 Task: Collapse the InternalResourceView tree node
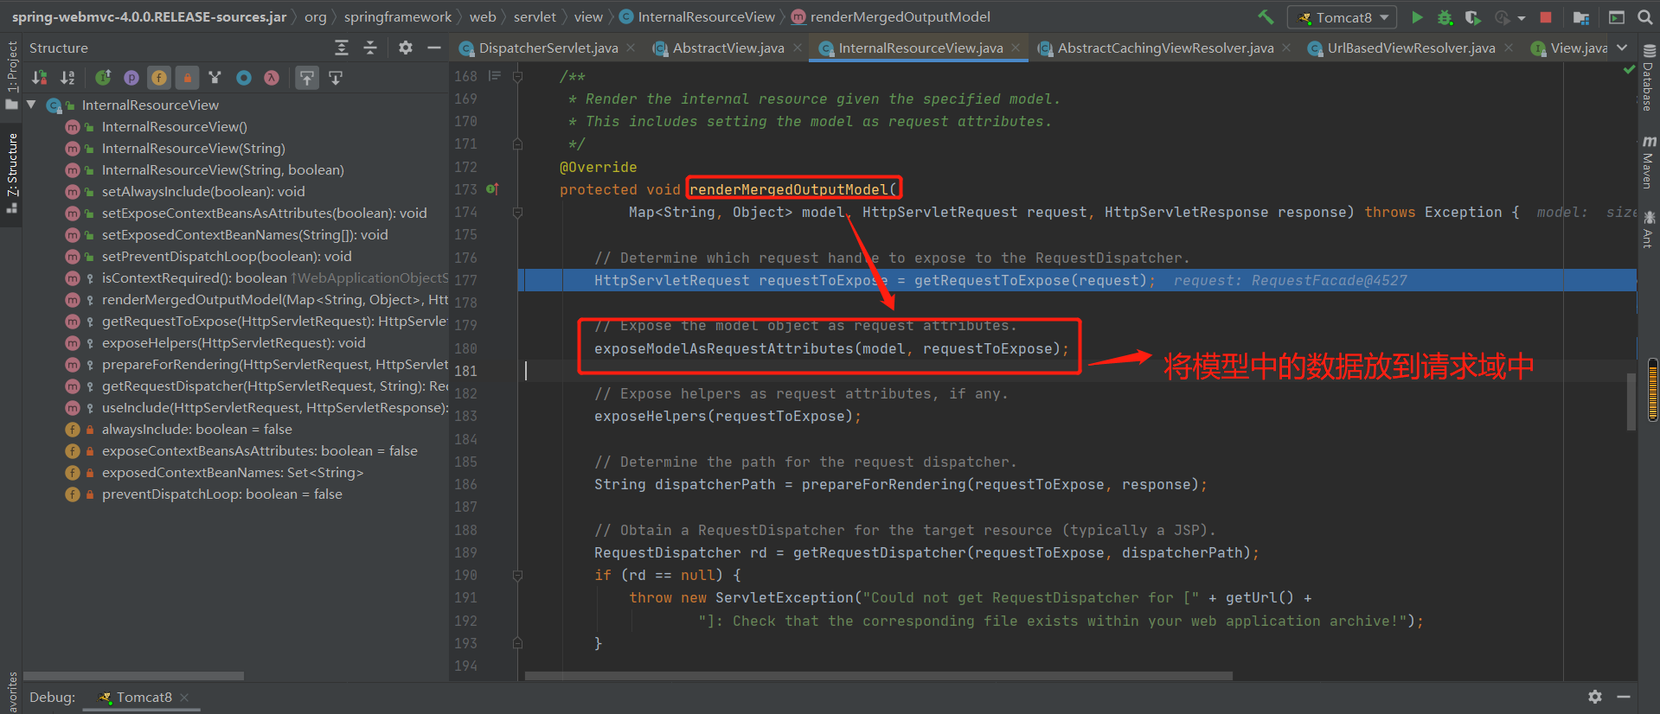click(x=32, y=105)
